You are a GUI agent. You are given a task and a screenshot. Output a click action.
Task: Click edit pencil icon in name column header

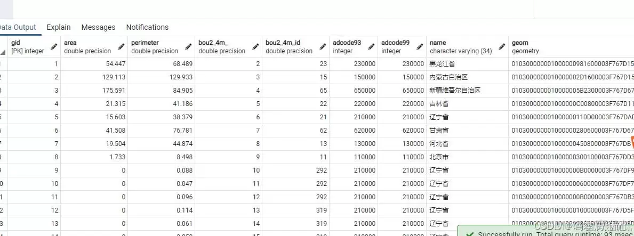[502, 46]
